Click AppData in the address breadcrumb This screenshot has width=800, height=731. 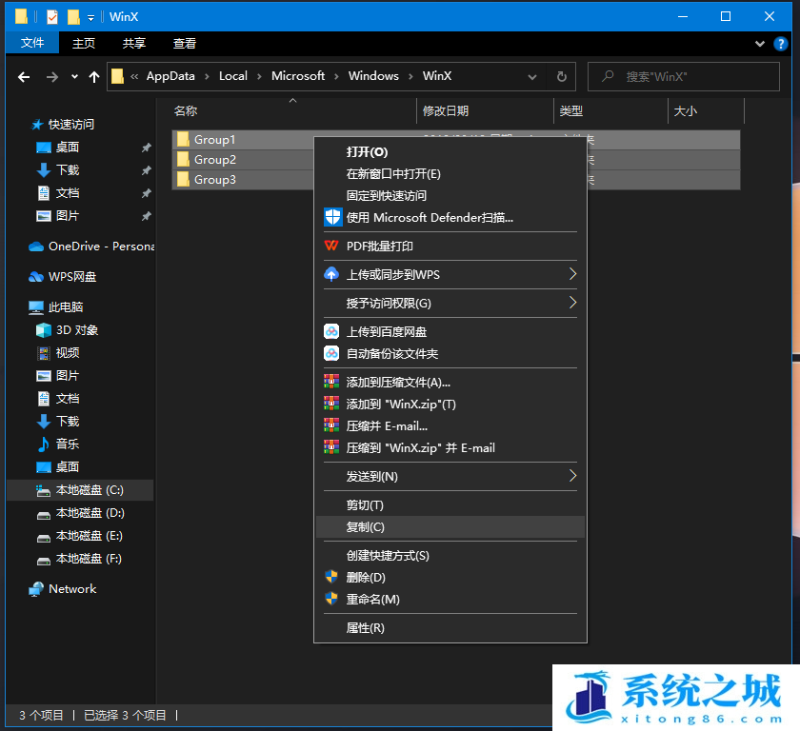point(170,76)
